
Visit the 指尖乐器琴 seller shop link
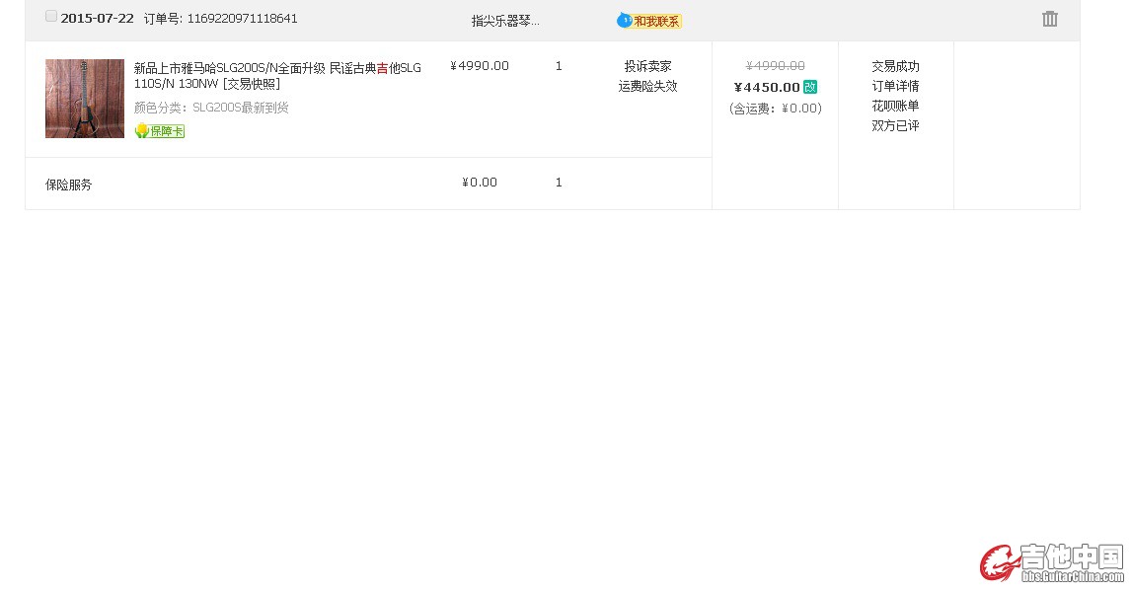coord(505,21)
